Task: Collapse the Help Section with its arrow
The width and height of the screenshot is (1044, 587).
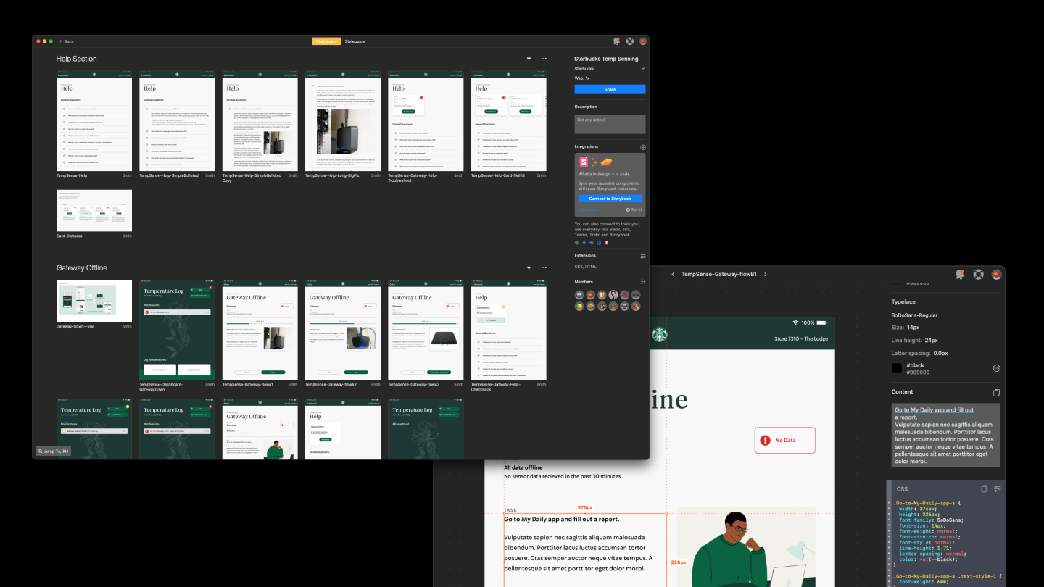Action: pyautogui.click(x=529, y=59)
